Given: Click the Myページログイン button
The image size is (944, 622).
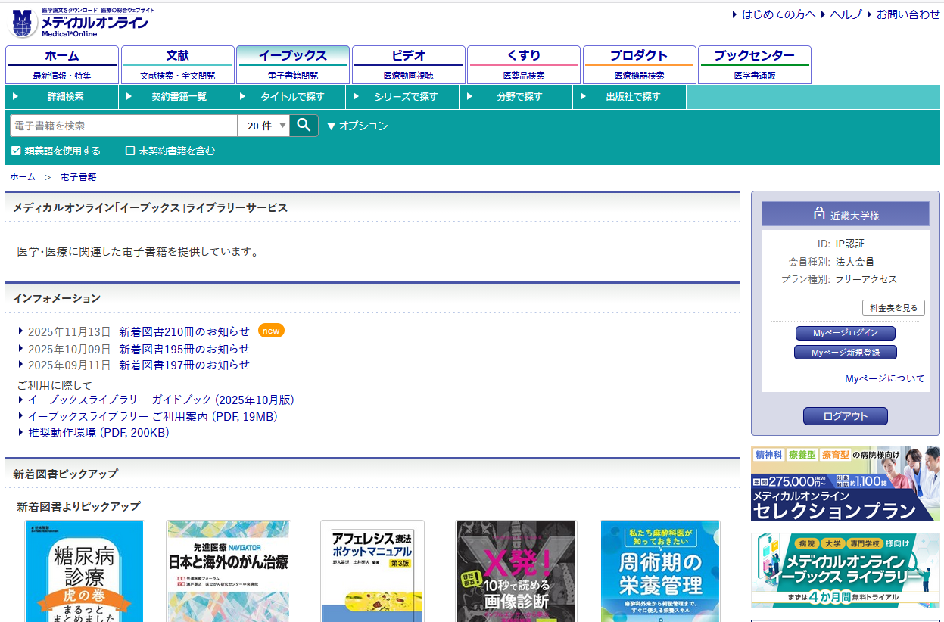Looking at the screenshot, I should [x=845, y=333].
